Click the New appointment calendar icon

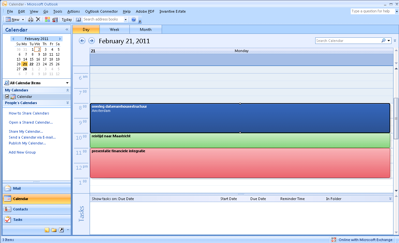(8, 20)
